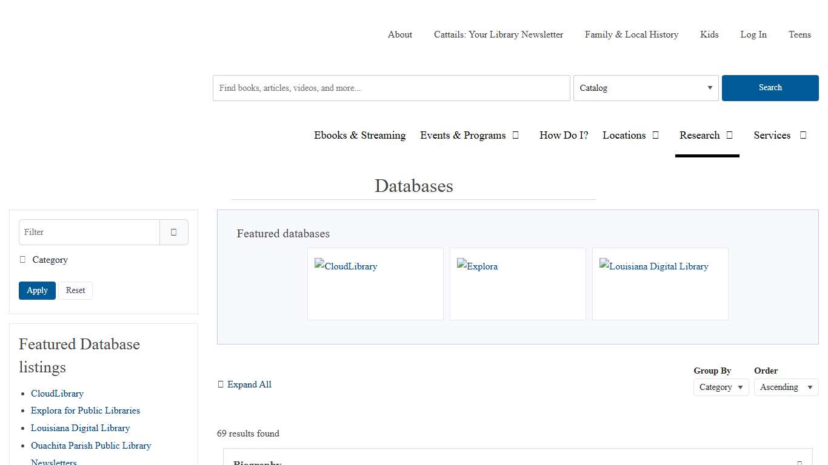Apply the category filter
This screenshot has width=828, height=465.
(37, 290)
